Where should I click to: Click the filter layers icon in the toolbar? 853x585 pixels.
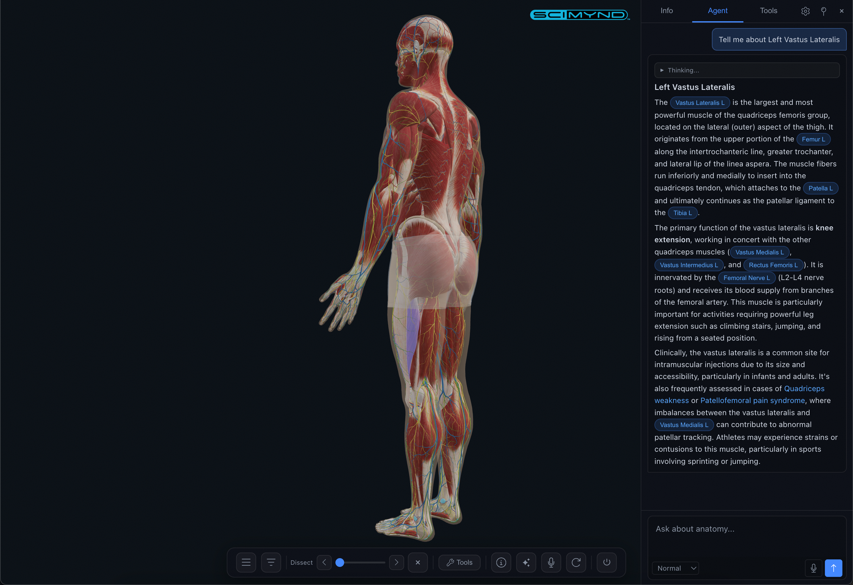tap(271, 562)
